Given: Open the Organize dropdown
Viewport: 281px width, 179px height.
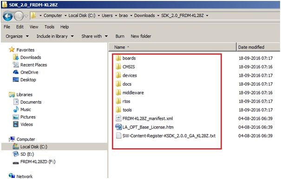Looking at the screenshot, I should [17, 36].
